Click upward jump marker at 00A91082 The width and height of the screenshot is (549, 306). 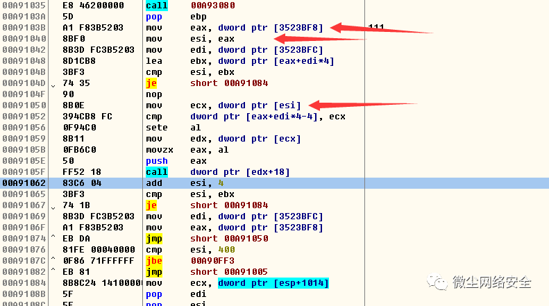click(x=53, y=269)
